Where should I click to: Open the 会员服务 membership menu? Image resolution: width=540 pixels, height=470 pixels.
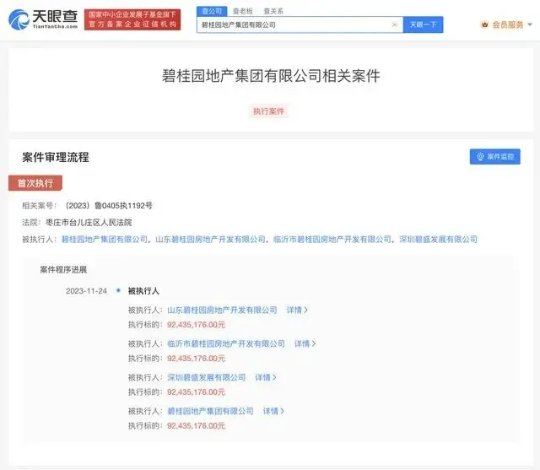click(x=506, y=24)
